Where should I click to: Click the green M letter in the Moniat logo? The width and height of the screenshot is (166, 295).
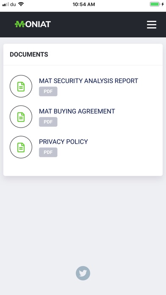pos(20,24)
